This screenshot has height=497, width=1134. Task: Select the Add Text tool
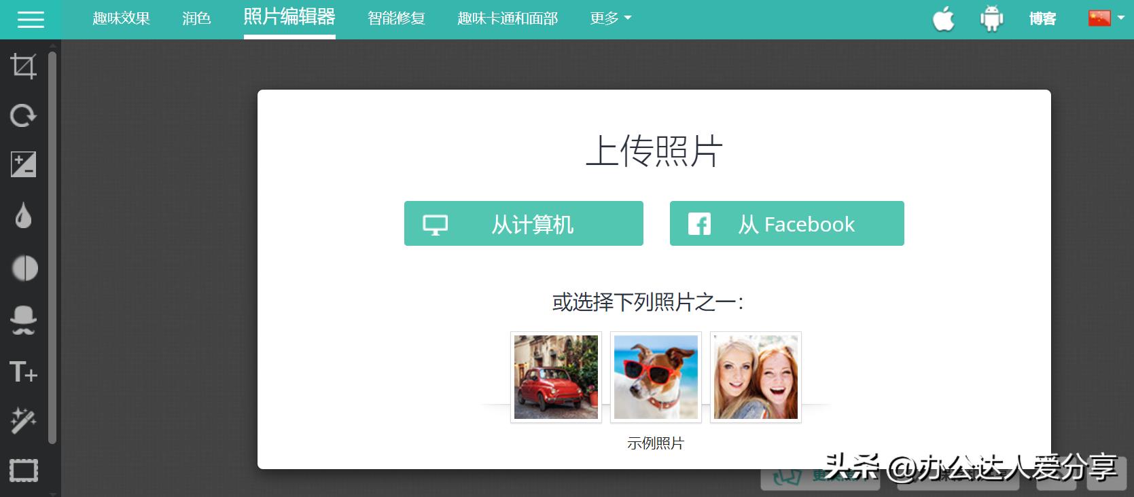(x=23, y=372)
